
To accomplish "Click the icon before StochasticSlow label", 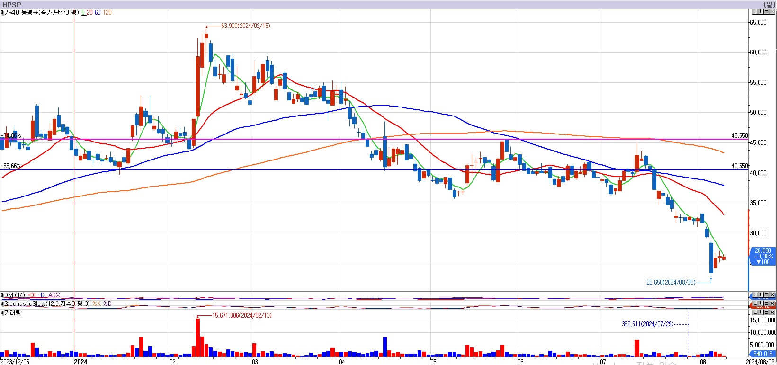I will [2, 303].
